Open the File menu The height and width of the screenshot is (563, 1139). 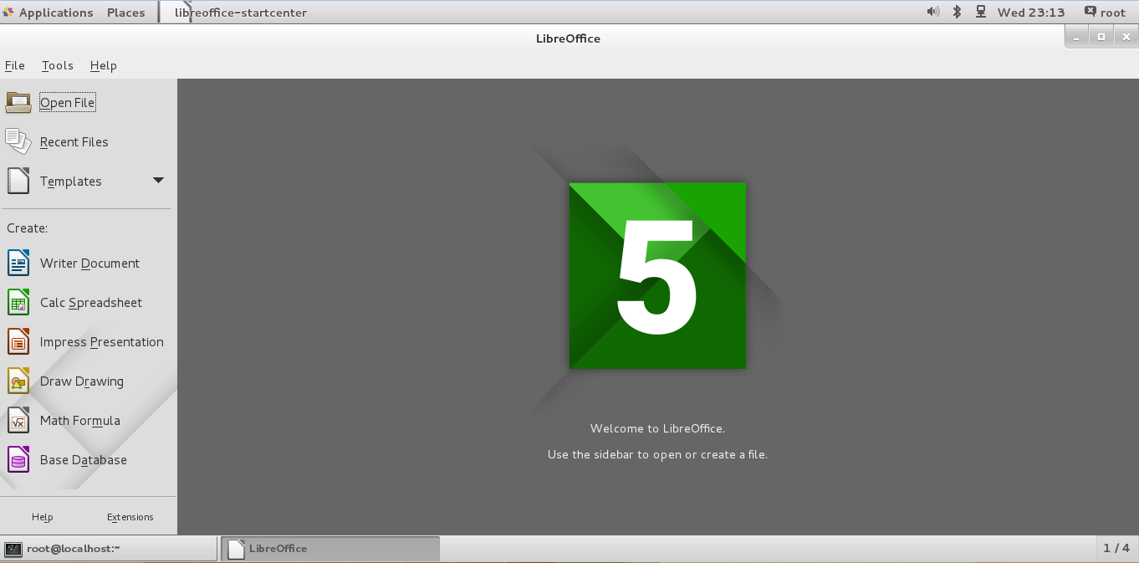pyautogui.click(x=15, y=65)
